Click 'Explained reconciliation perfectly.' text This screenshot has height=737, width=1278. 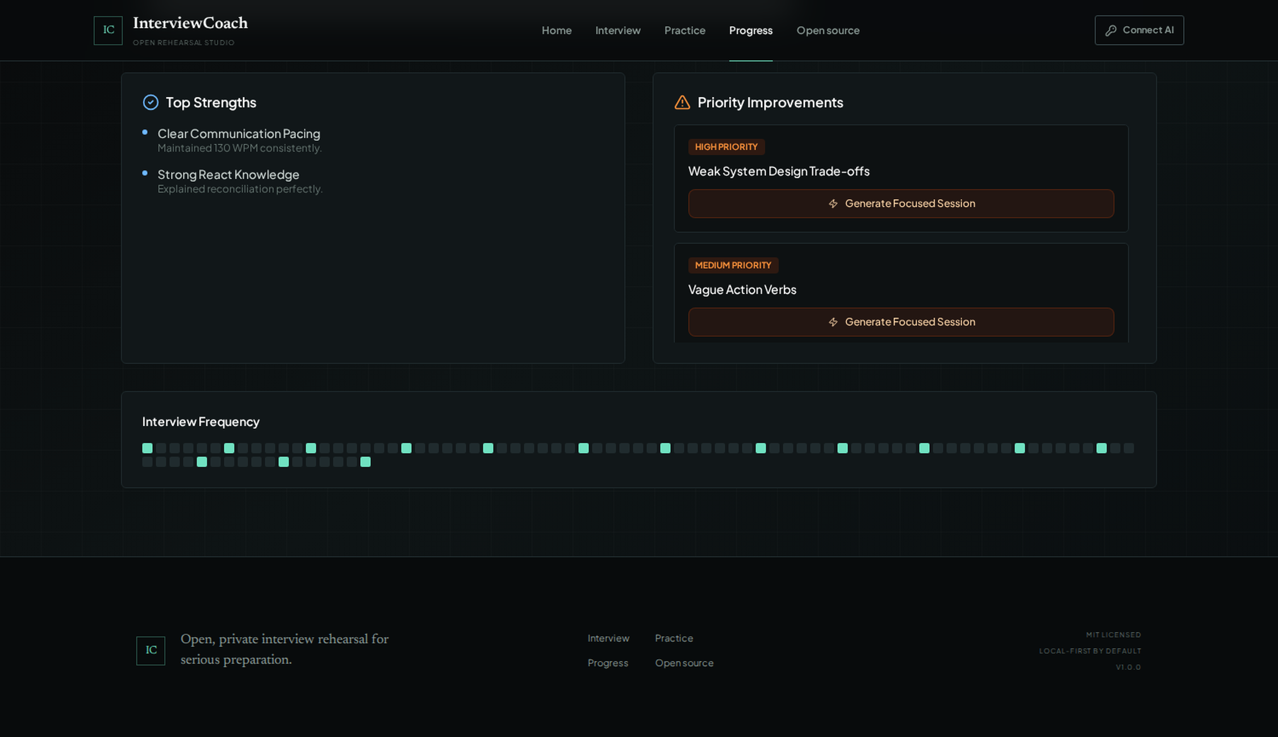(240, 189)
